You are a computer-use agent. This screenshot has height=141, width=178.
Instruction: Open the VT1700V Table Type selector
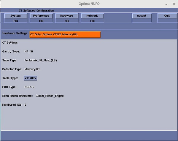pos(31,78)
